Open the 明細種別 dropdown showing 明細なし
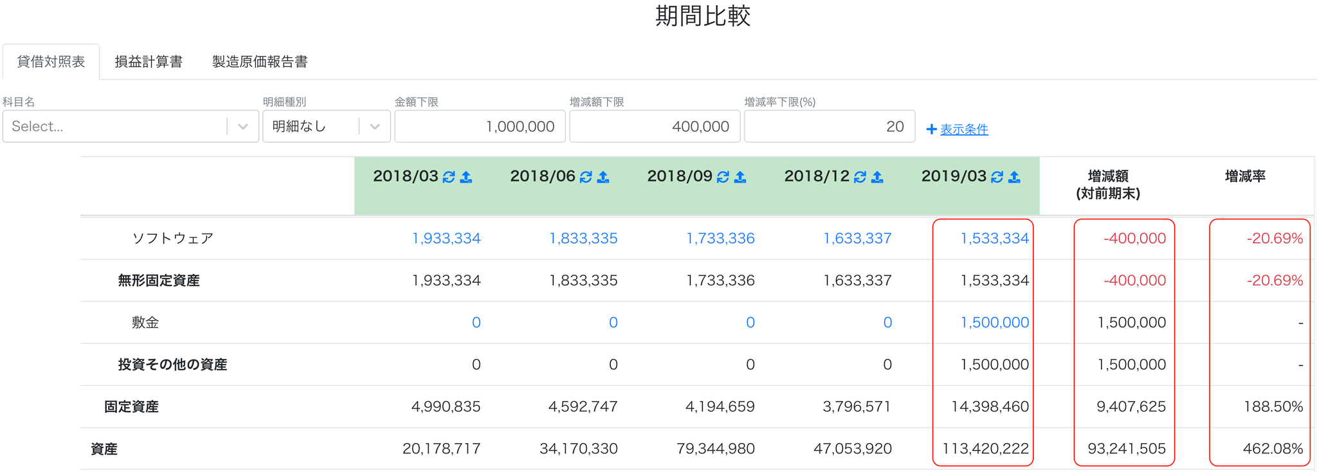This screenshot has height=472, width=1317. pos(327,126)
